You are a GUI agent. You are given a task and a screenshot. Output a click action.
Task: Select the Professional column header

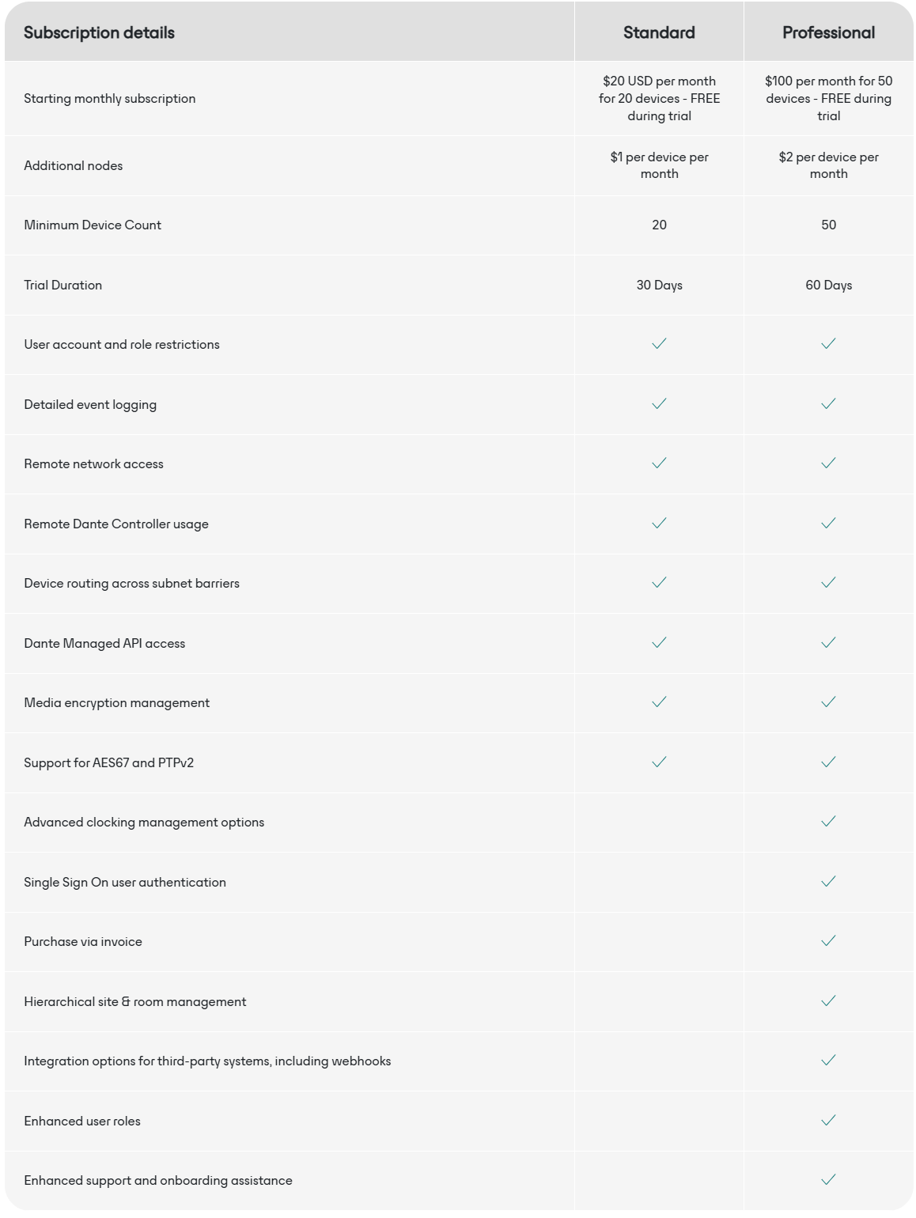tap(828, 32)
